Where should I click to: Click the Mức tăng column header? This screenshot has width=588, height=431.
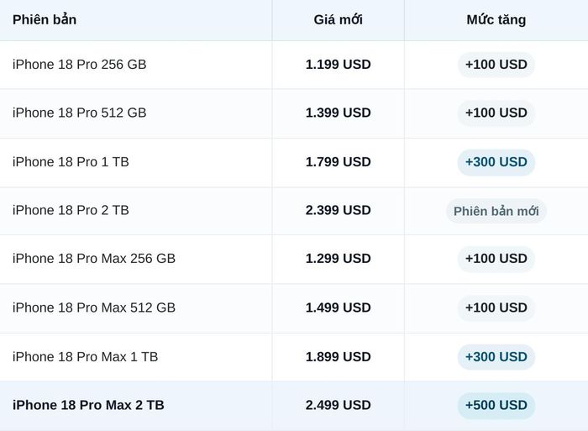click(496, 19)
